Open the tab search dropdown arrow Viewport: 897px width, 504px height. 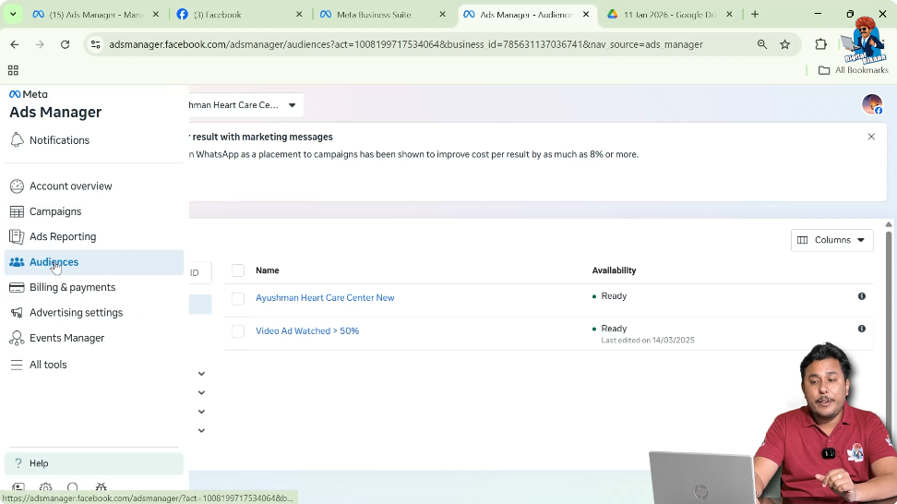[x=13, y=14]
